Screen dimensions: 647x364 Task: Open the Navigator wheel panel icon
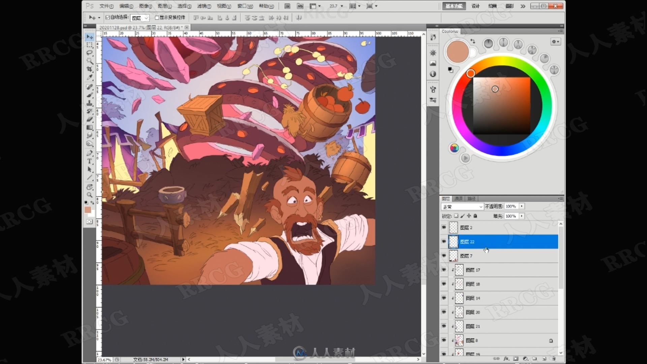click(x=433, y=53)
